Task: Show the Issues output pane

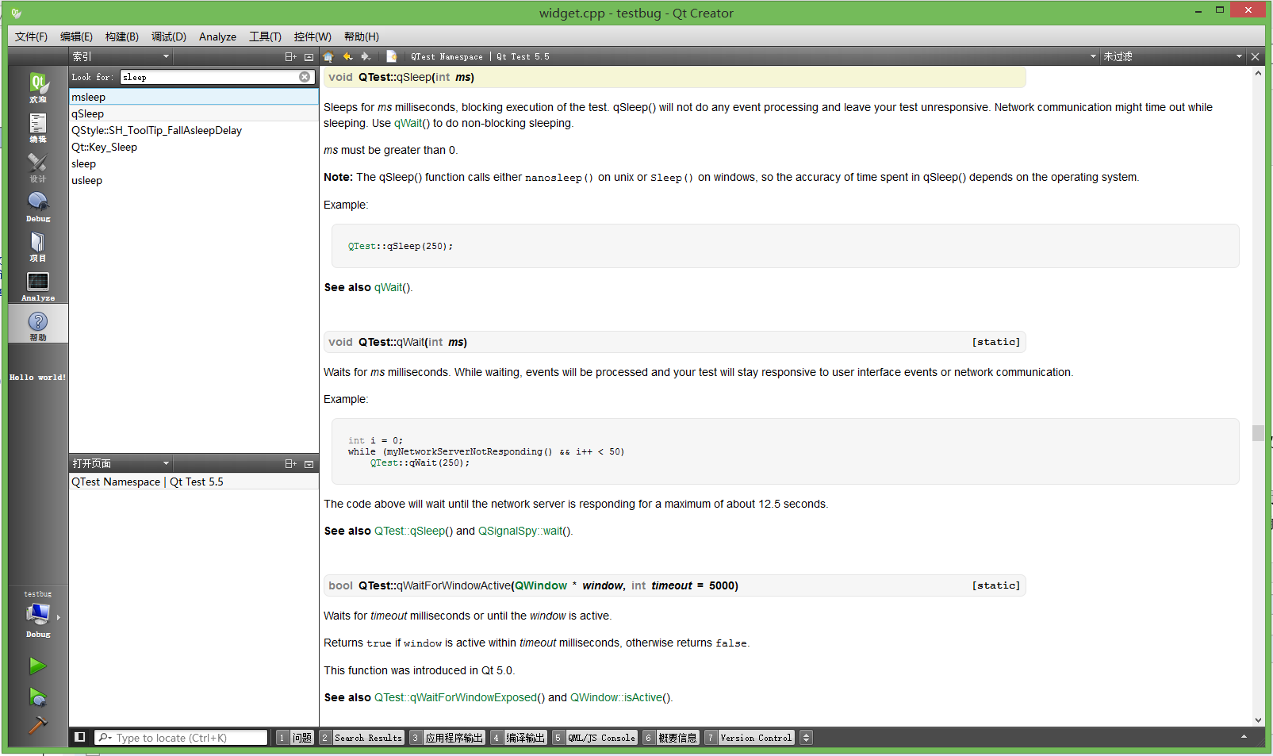Action: [294, 738]
